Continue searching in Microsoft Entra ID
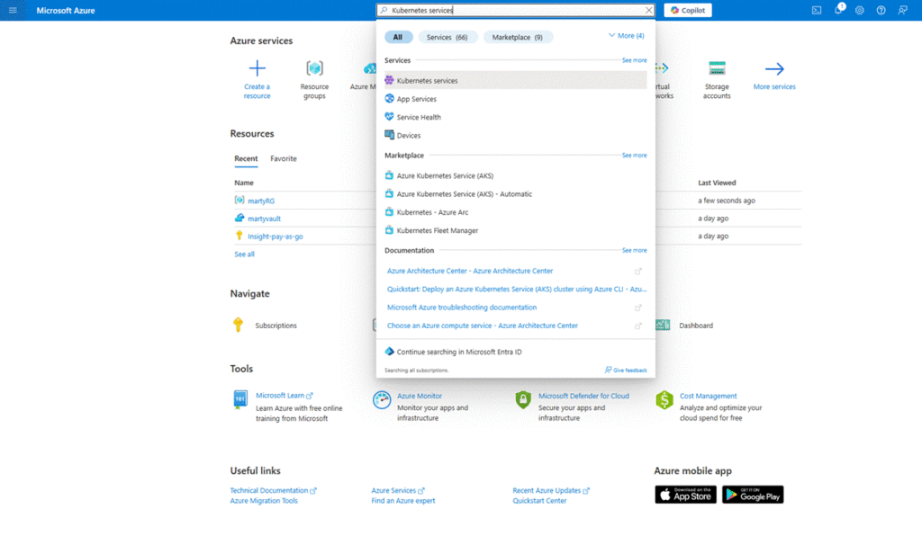Image resolution: width=922 pixels, height=545 pixels. 458,352
